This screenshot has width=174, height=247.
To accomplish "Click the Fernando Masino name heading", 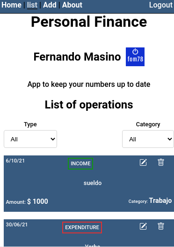I will (77, 57).
